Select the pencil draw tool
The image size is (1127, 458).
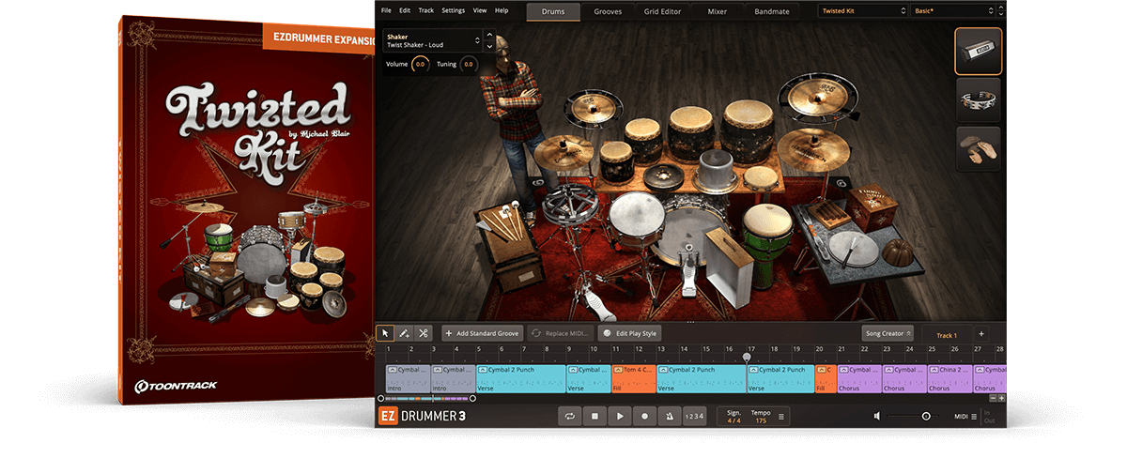click(404, 333)
